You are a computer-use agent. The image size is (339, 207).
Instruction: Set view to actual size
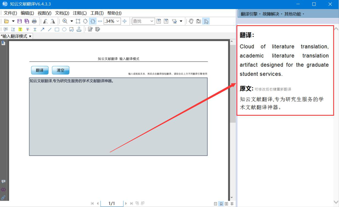[78, 21]
